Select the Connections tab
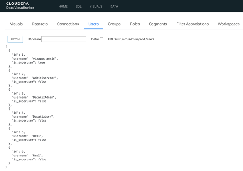 coord(68,24)
